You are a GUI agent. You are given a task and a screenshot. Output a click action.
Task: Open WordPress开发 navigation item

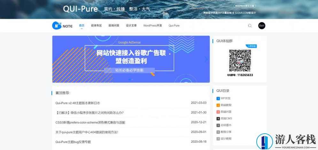[x=152, y=26]
